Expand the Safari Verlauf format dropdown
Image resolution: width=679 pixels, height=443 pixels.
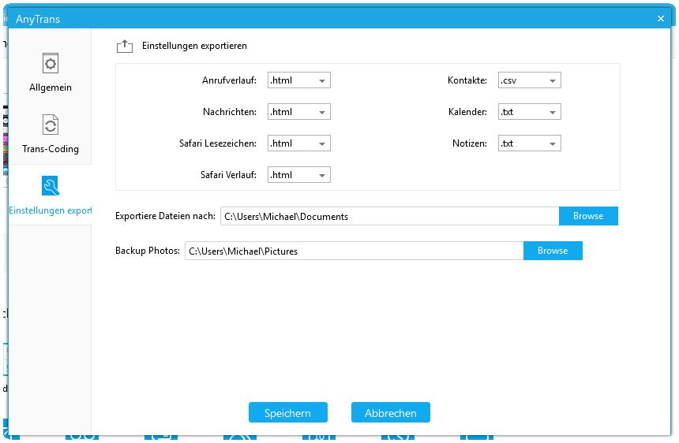(298, 175)
